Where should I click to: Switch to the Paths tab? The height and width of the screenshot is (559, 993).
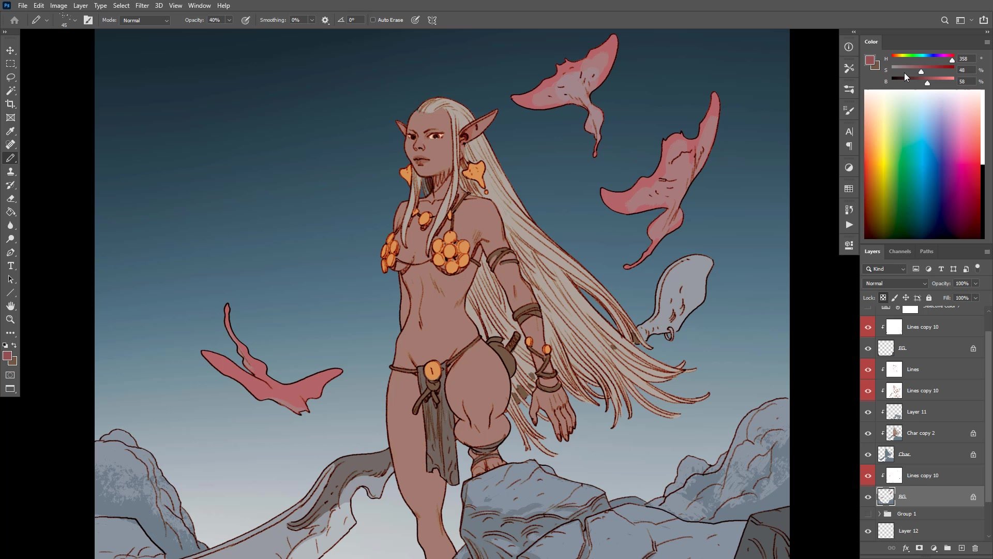(x=926, y=252)
